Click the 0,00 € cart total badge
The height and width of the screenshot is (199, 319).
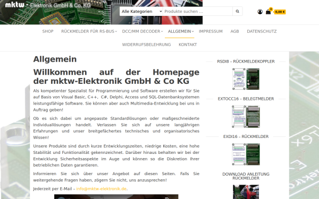pyautogui.click(x=280, y=12)
